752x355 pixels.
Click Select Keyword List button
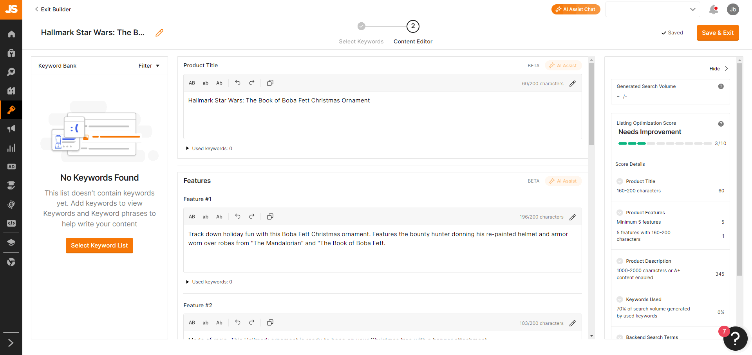(x=99, y=246)
